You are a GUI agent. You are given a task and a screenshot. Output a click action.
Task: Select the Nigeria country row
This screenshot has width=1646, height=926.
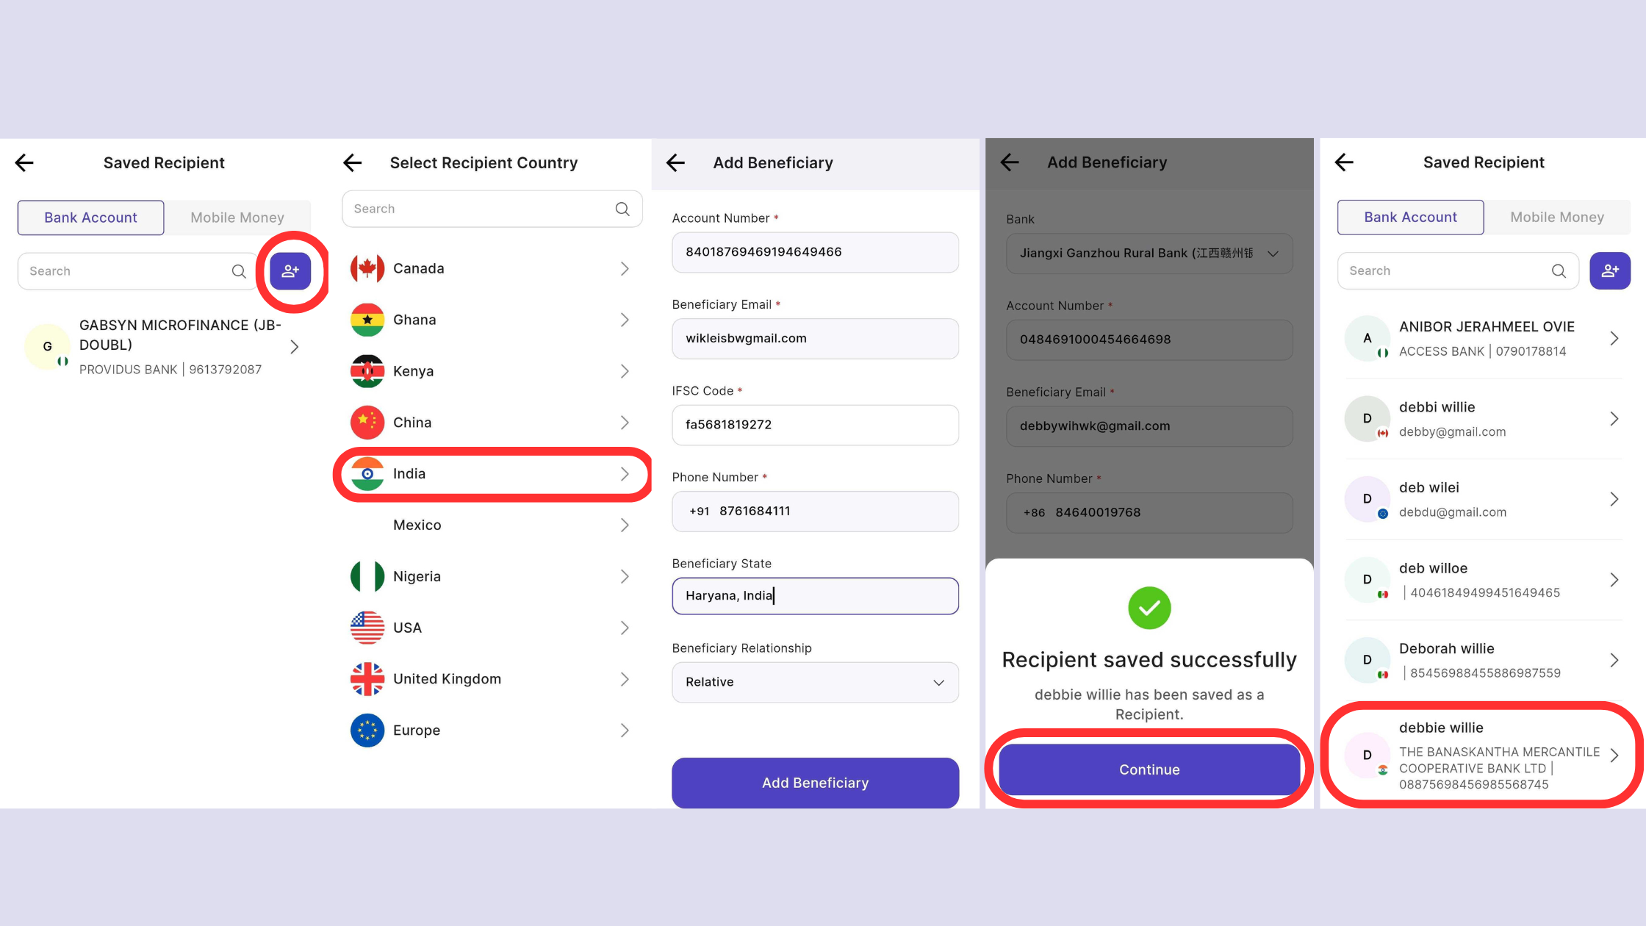[x=492, y=576]
